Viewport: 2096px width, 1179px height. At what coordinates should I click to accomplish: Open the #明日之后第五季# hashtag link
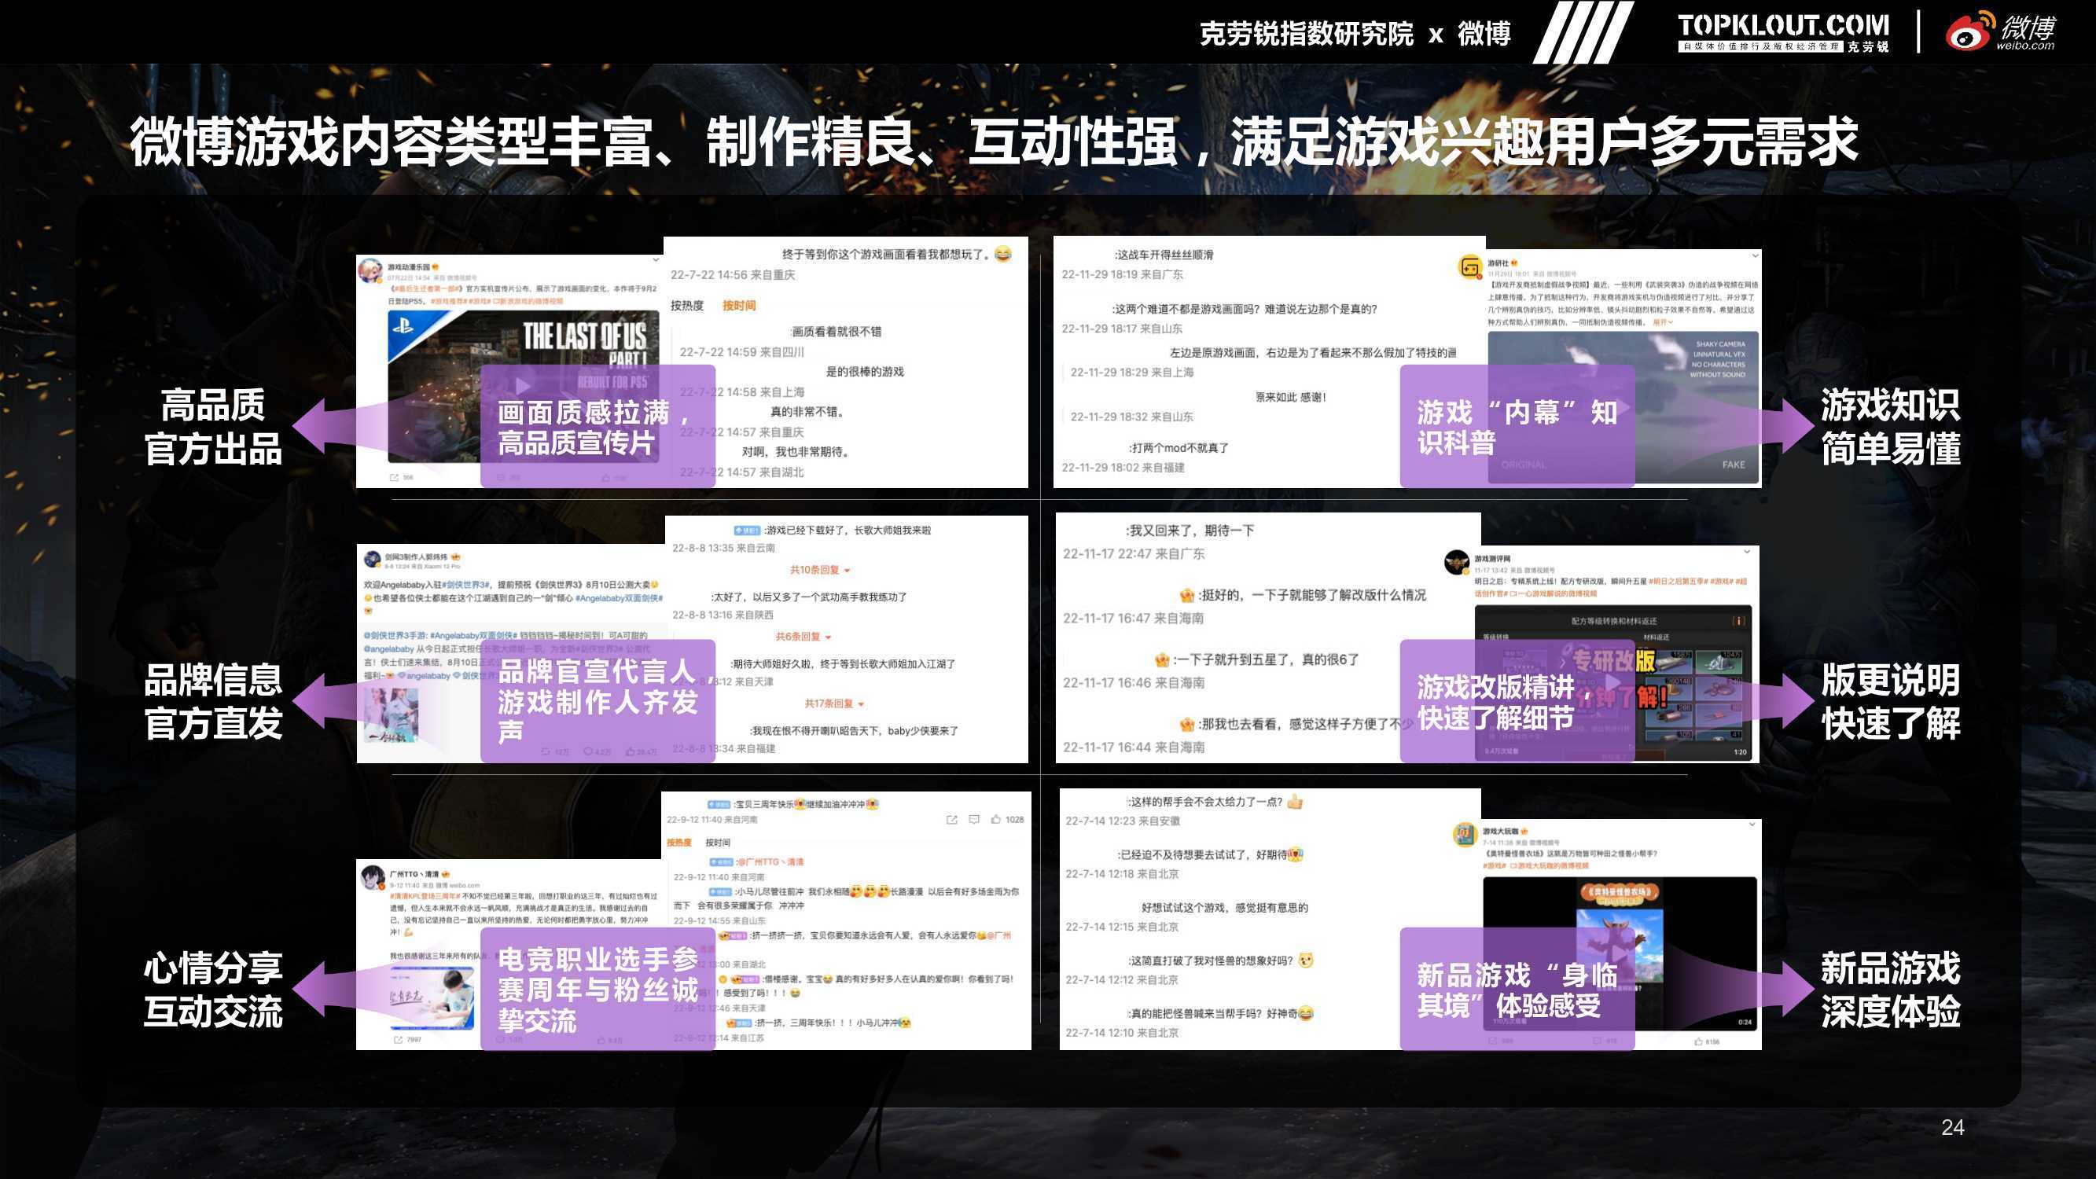pos(1679,581)
